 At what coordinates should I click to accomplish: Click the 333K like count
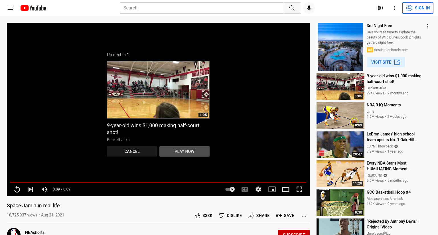(208, 216)
